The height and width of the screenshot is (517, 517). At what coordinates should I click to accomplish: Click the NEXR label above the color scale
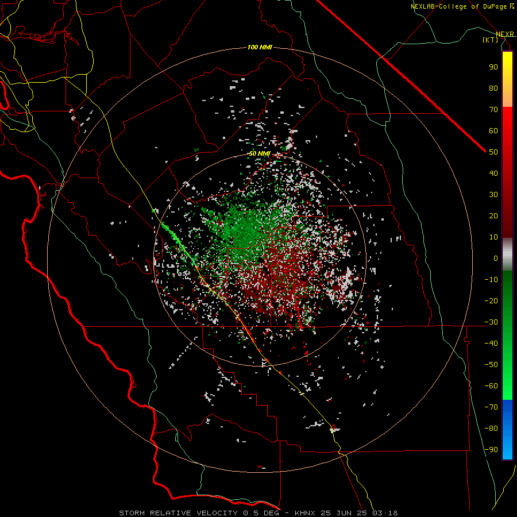(x=505, y=34)
